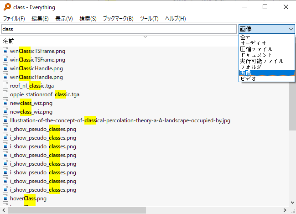This screenshot has height=214, width=296.
Task: Open the 表示(V) menu
Action: pos(64,19)
